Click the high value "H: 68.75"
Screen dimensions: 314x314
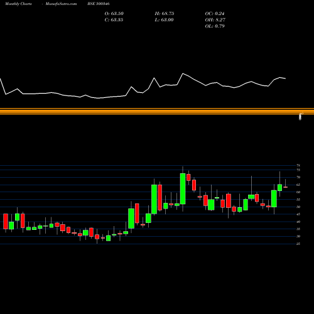[x=165, y=14]
